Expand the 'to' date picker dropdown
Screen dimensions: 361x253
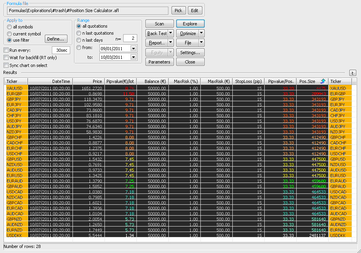click(133, 57)
